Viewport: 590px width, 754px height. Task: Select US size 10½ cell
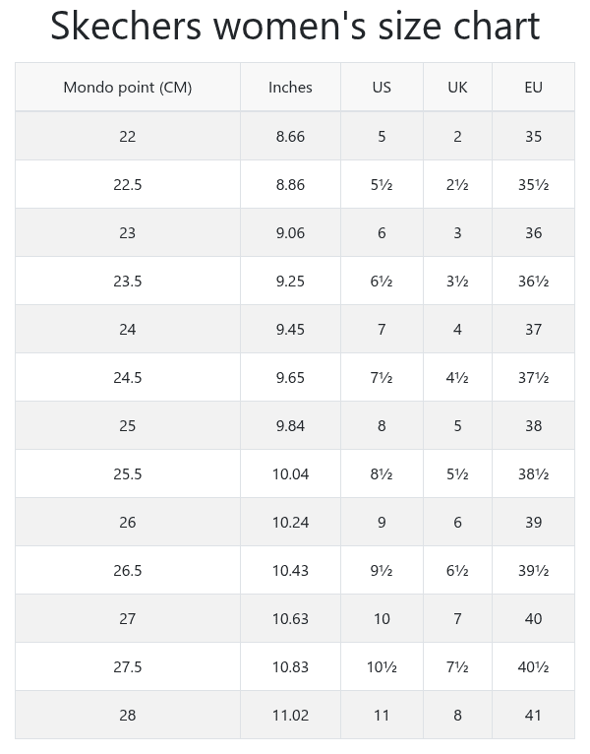pyautogui.click(x=382, y=666)
